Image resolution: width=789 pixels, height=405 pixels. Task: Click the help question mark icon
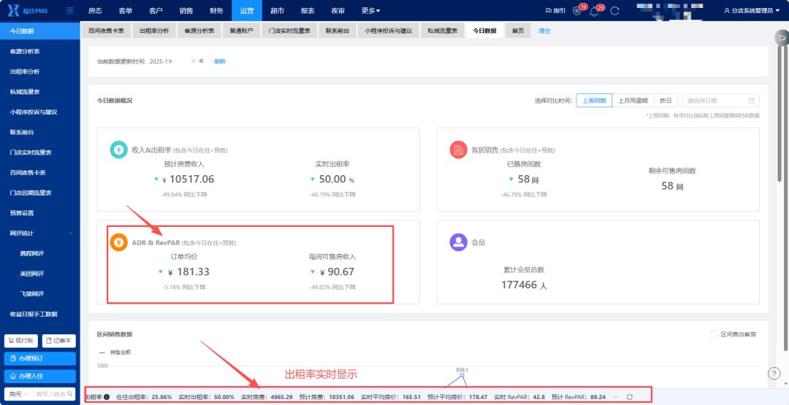tap(774, 374)
